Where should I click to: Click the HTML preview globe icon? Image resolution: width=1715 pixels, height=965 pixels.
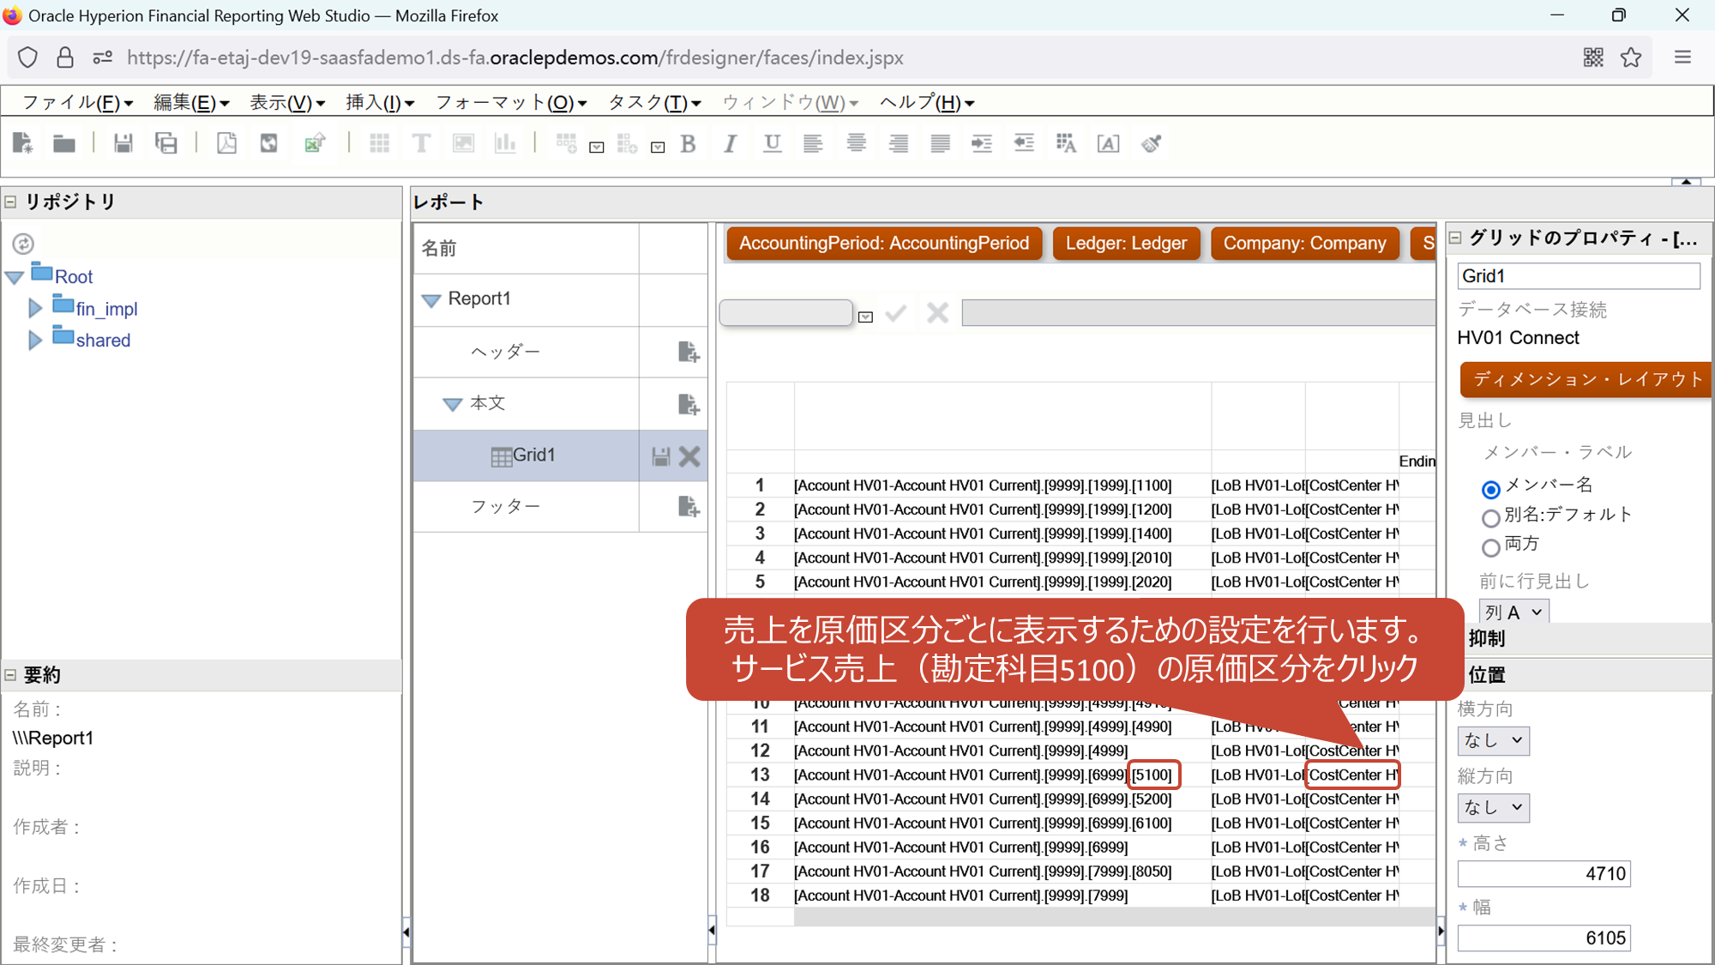tap(269, 143)
